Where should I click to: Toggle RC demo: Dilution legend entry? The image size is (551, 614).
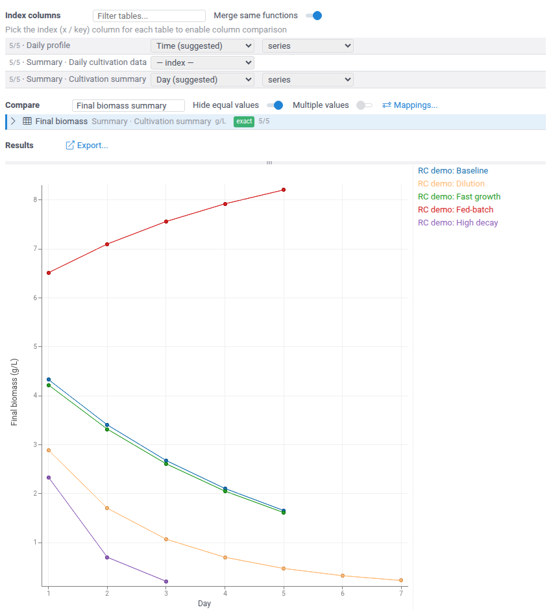(x=451, y=184)
